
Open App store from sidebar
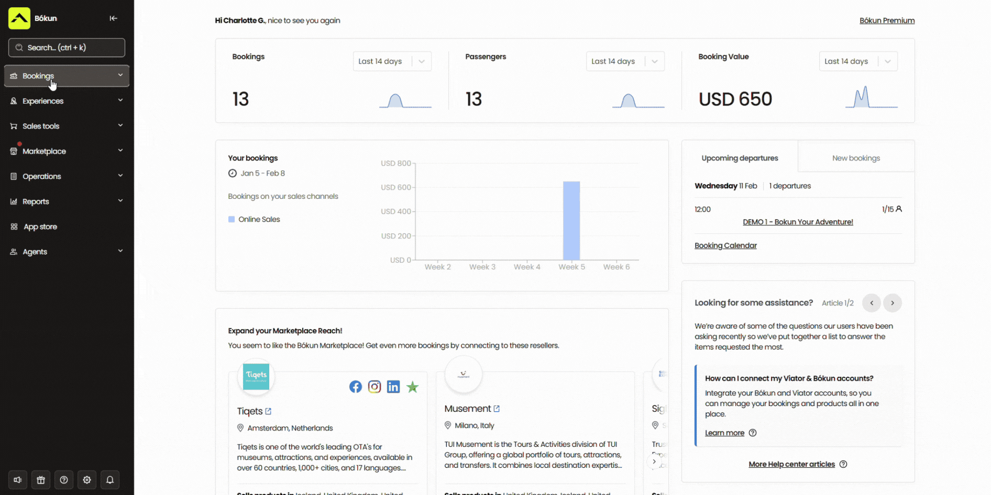point(40,227)
